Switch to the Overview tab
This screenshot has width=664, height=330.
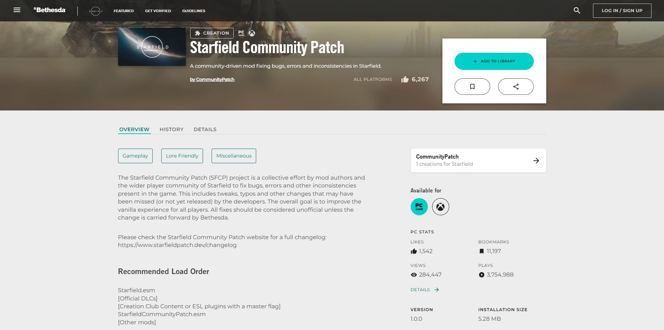135,129
